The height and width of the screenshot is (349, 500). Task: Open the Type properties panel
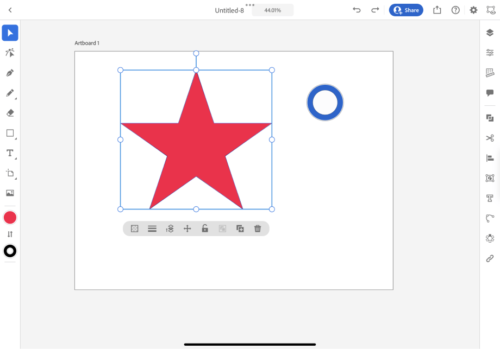(490, 199)
